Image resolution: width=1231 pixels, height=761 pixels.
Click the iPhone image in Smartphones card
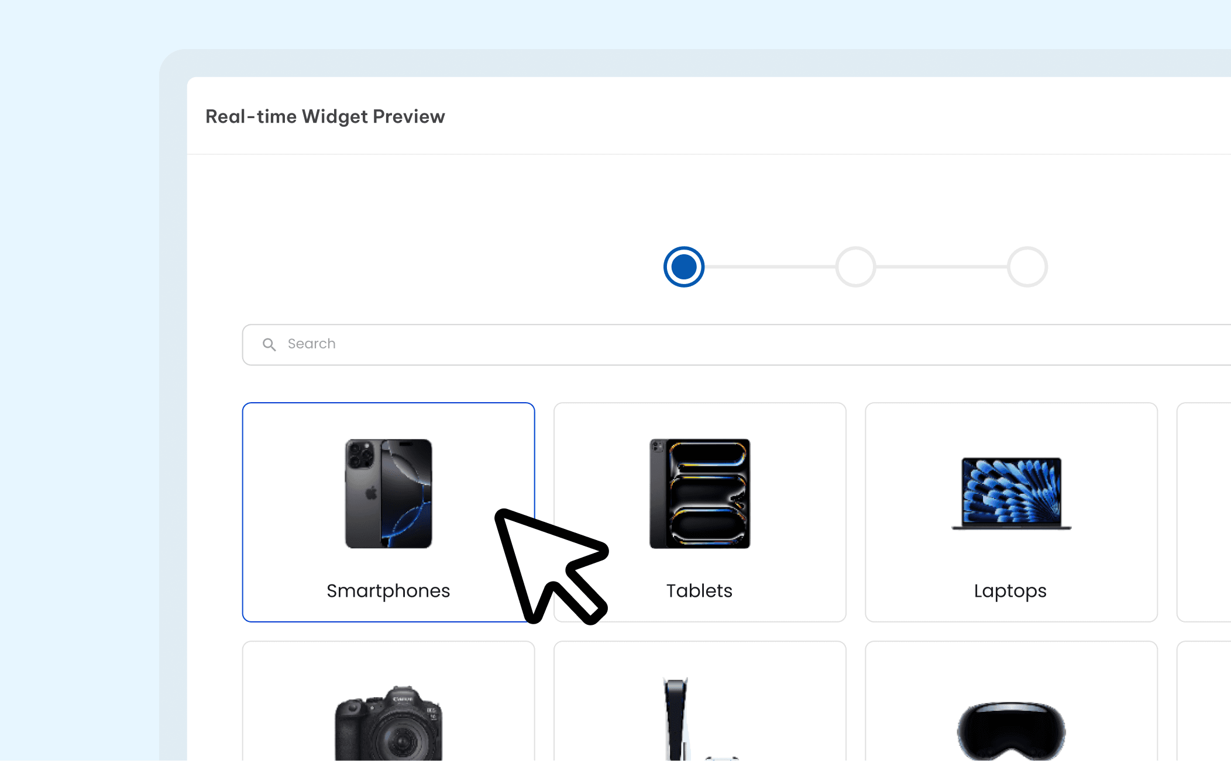coord(388,493)
